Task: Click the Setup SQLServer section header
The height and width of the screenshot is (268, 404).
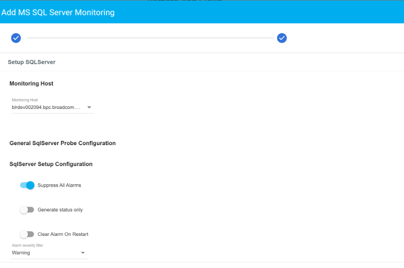Action: 32,62
